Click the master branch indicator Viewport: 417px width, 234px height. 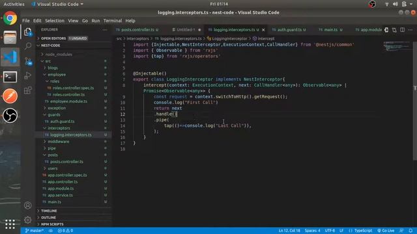pyautogui.click(x=34, y=231)
